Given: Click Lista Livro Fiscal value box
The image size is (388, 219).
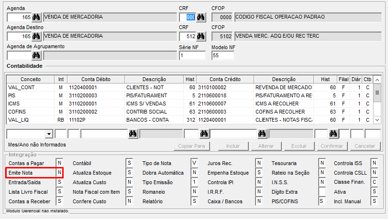Looking at the screenshot, I should point(59,192).
